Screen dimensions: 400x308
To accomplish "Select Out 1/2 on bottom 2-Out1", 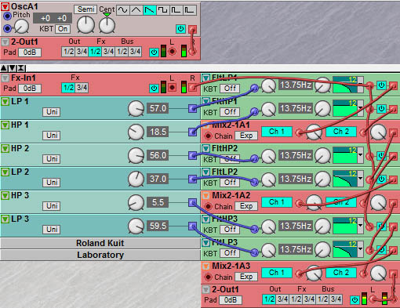I will 269,299.
